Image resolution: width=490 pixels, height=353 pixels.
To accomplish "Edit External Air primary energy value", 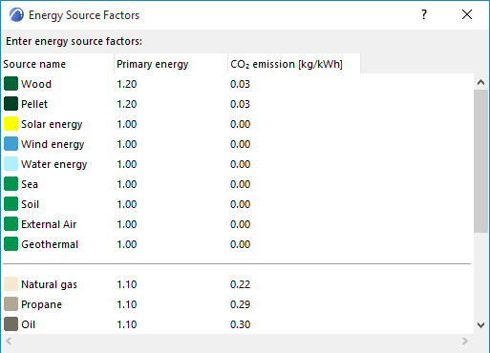I will 127,224.
